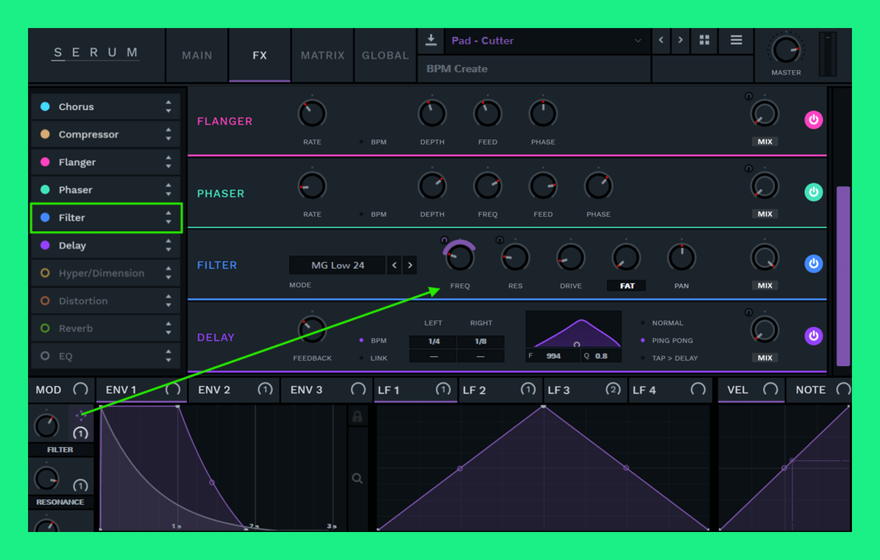The image size is (880, 560).
Task: Click the save preset download icon
Action: (x=431, y=40)
